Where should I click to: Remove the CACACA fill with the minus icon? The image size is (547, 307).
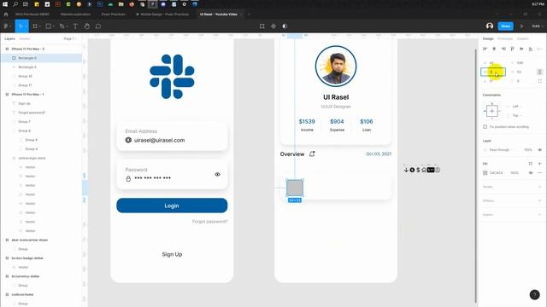539,172
